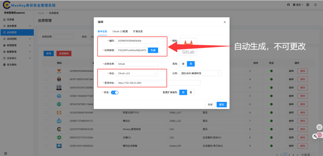Click the 提交 submit button
Viewport: 323px width, 156px height.
(221, 105)
